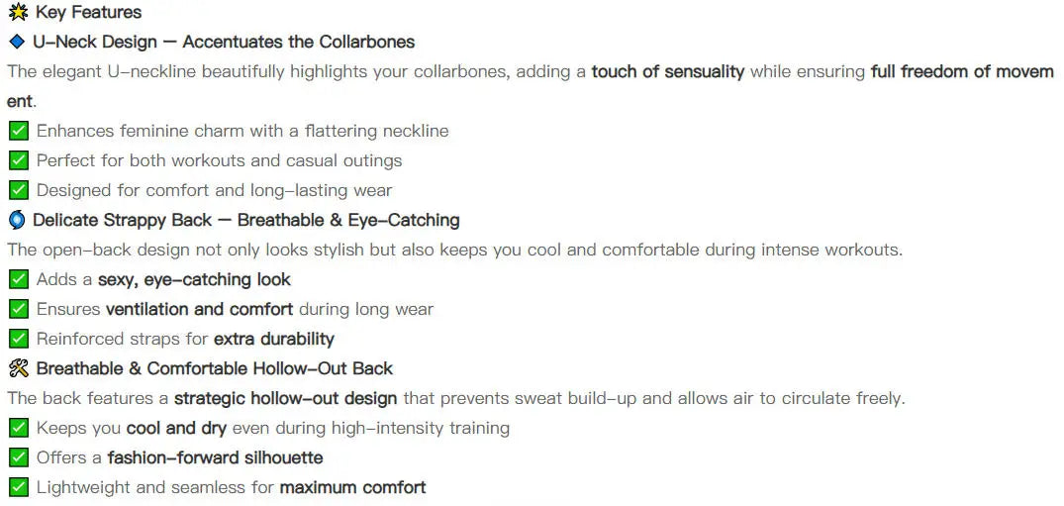Screen dimensions: 1064x506
Task: Click the checkmark next to "Ensures ventilation and comfort"
Action: click(18, 309)
